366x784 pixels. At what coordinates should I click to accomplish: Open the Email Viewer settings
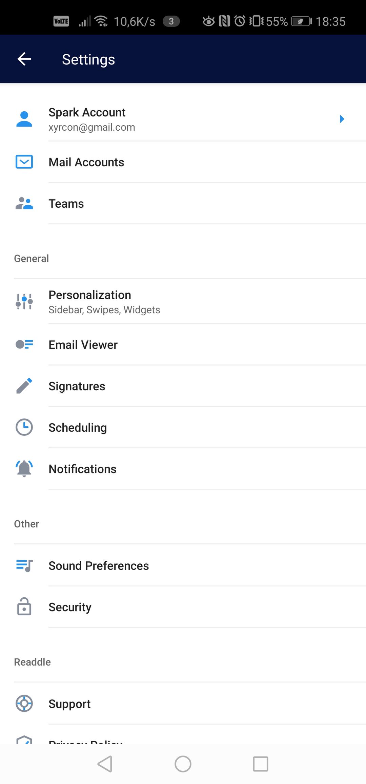[x=183, y=344]
